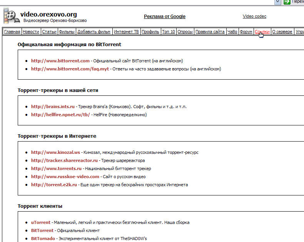Go to the Новости section
This screenshot has width=304, height=242.
(31, 32)
